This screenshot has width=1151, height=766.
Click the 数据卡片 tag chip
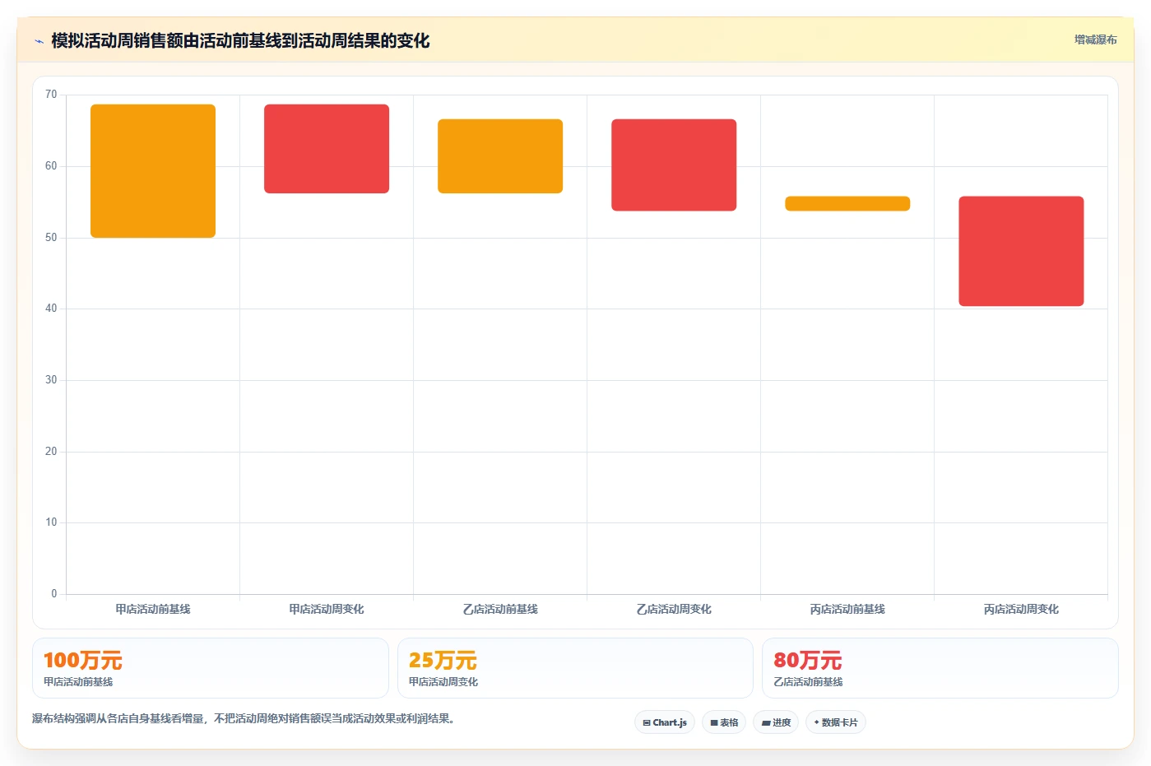tap(836, 722)
